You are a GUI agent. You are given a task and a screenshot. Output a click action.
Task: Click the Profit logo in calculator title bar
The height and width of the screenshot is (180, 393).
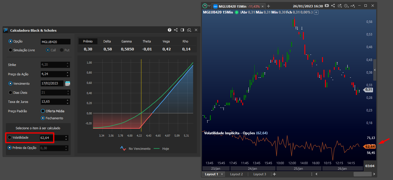[x=6, y=30]
